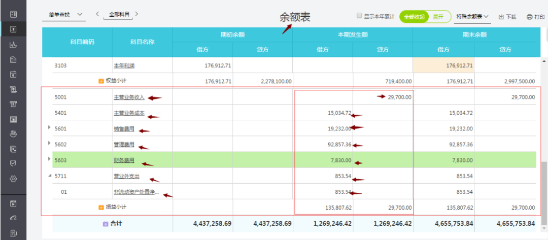Screen dimensions: 548x240
Task: Open the shield check sidebar icon
Action: [13, 163]
